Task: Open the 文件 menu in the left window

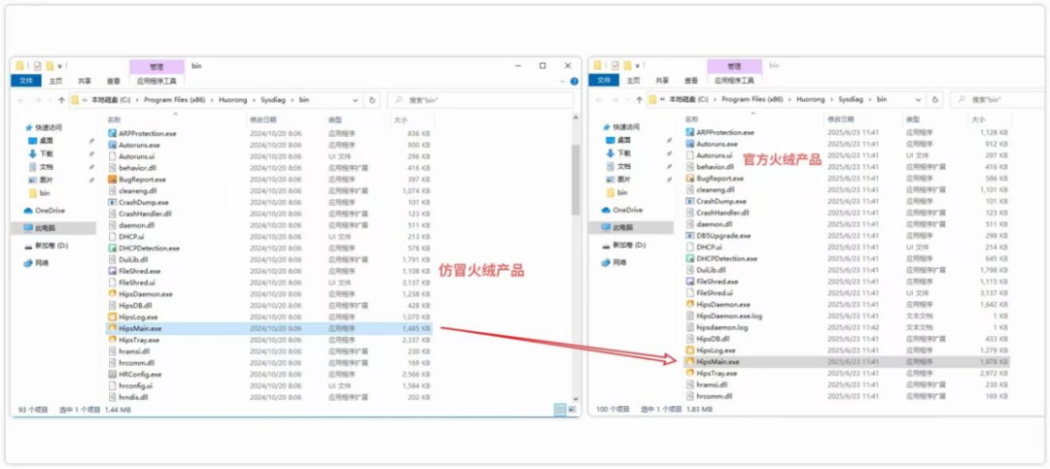Action: click(26, 82)
